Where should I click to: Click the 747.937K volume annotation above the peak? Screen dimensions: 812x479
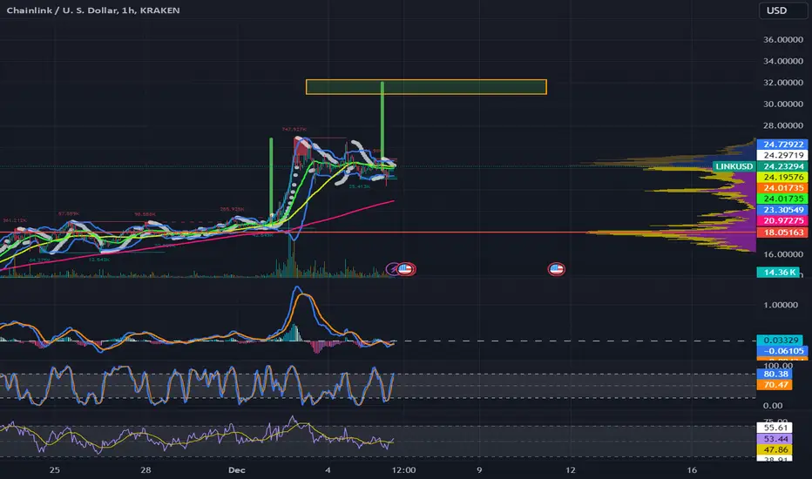(294, 130)
